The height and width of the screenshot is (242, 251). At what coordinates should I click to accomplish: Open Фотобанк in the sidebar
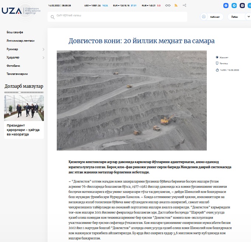coord(14,66)
